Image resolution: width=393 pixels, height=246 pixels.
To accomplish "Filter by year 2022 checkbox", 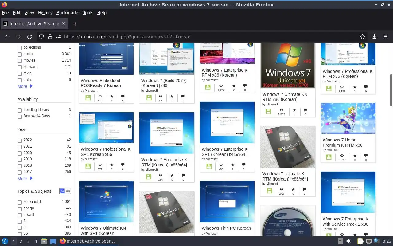I will [20, 141].
